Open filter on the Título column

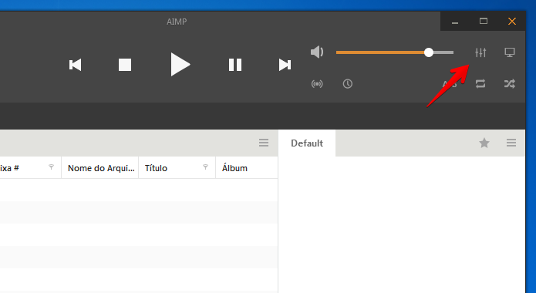[205, 167]
